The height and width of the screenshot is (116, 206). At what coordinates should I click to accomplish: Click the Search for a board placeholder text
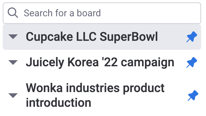pyautogui.click(x=62, y=13)
